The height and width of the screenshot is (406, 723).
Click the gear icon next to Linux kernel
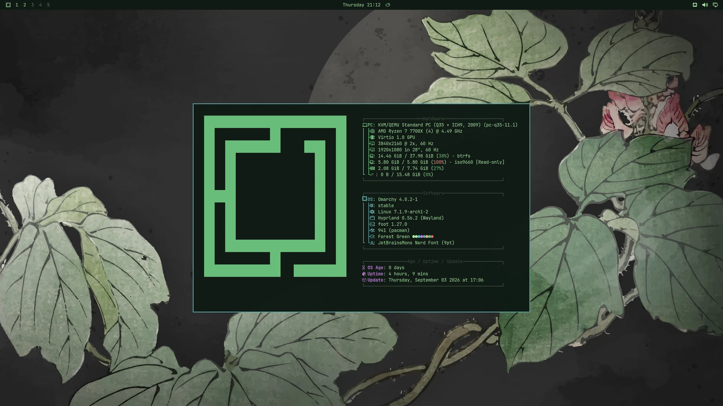coord(372,212)
